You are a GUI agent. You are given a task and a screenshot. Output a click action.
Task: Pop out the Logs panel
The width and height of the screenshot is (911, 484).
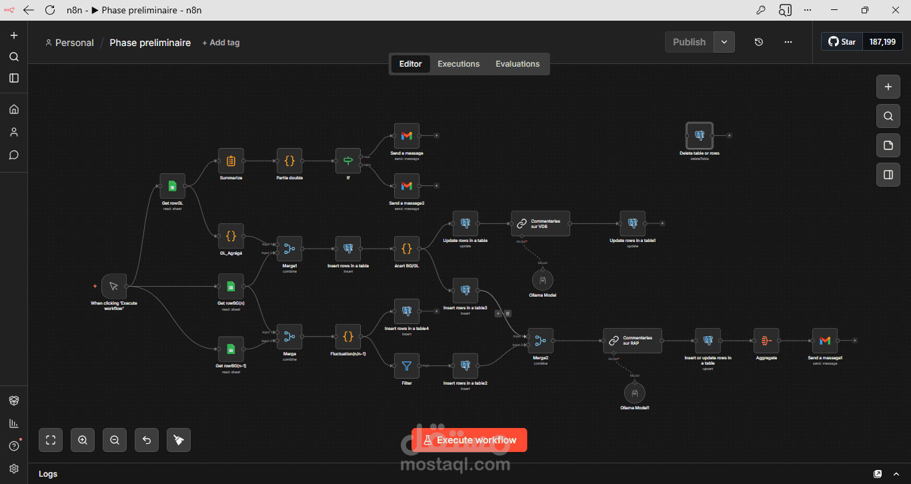(x=878, y=474)
